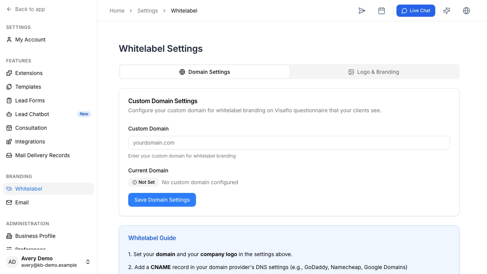Open the calendar icon in top bar
The width and height of the screenshot is (487, 274).
click(382, 11)
